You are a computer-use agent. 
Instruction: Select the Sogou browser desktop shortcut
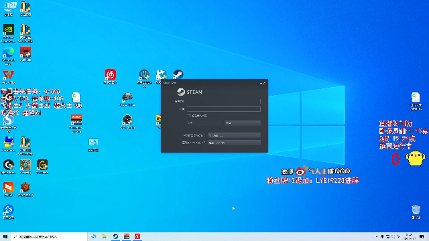coord(9,123)
